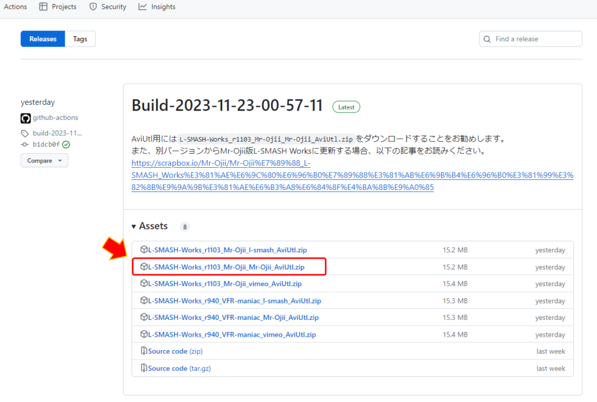Image resolution: width=597 pixels, height=402 pixels.
Task: Click the Find a release search field
Action: pyautogui.click(x=530, y=38)
